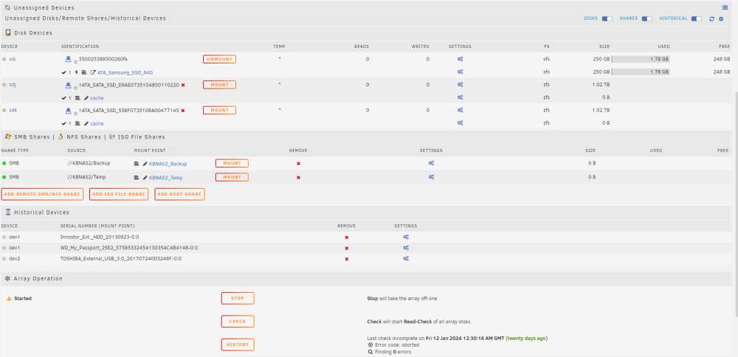Open settings for the sdi disk row
This screenshot has height=357, width=738.
point(461,59)
